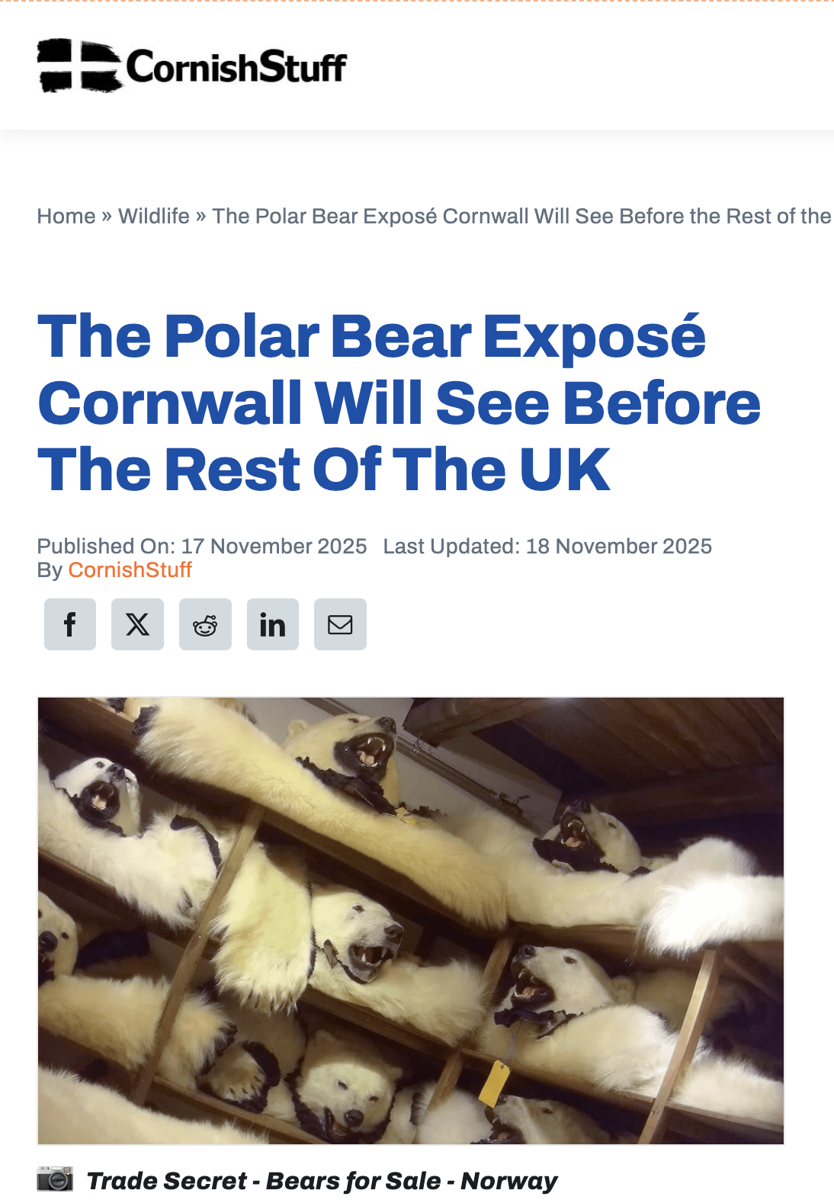Click the Last Updated date text
Screen dimensions: 834x1203
(x=547, y=547)
